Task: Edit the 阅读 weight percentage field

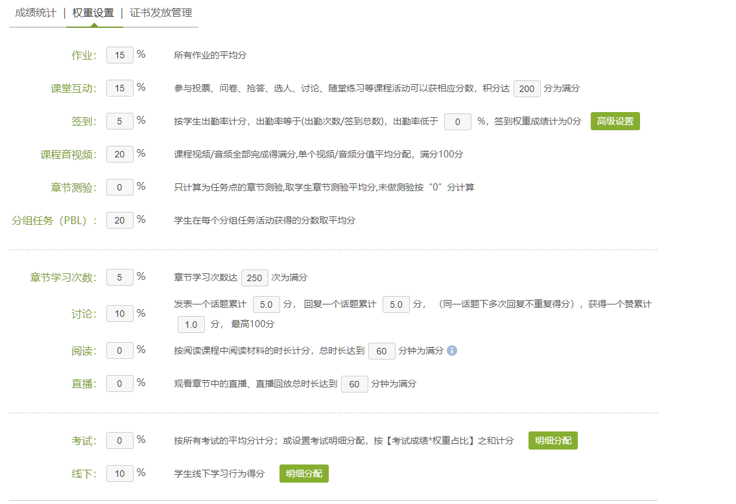Action: [120, 350]
